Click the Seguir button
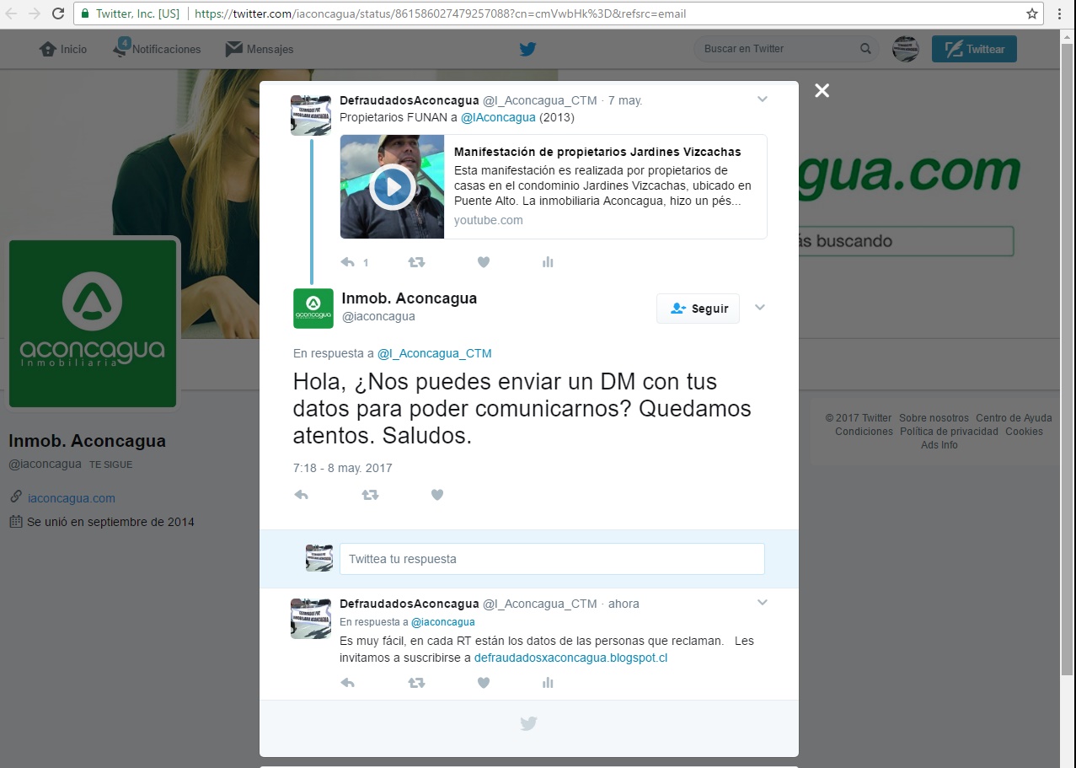This screenshot has height=768, width=1076. [698, 309]
